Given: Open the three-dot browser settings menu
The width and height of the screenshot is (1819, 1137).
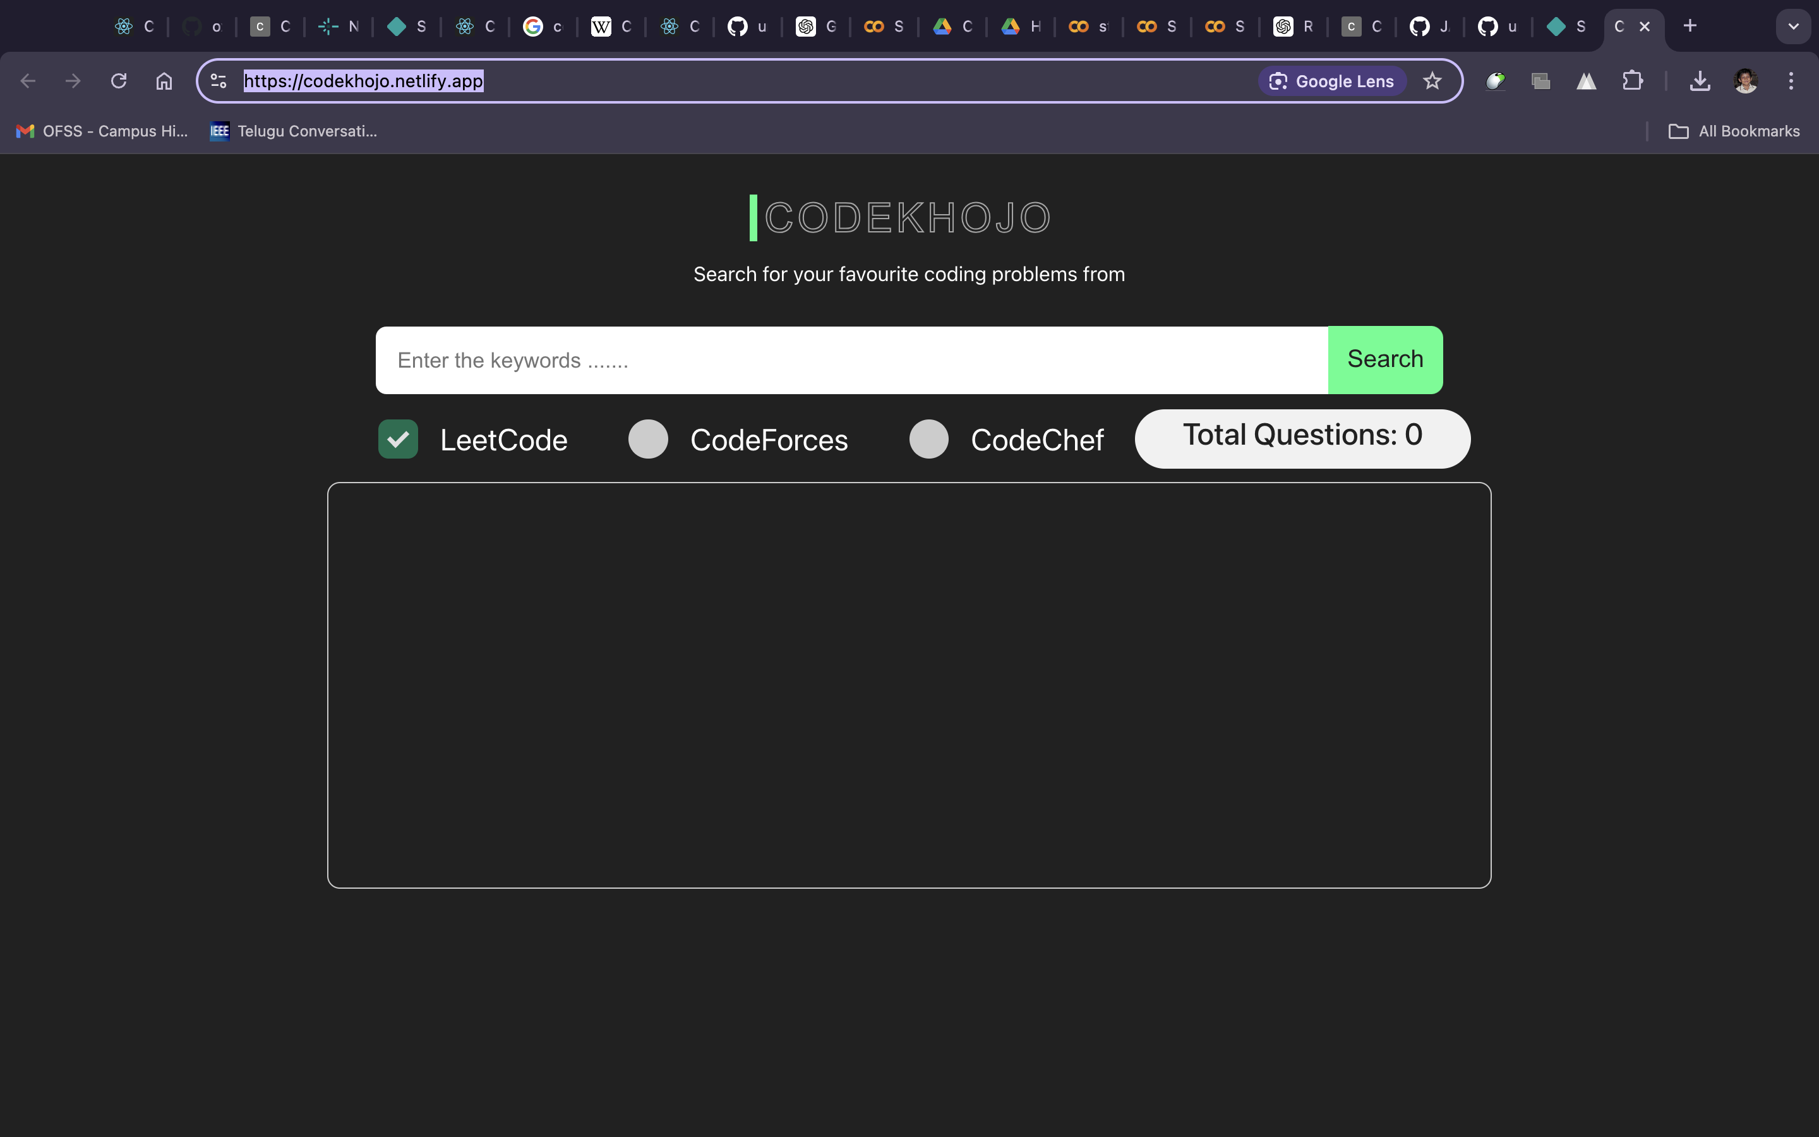Looking at the screenshot, I should (x=1792, y=80).
